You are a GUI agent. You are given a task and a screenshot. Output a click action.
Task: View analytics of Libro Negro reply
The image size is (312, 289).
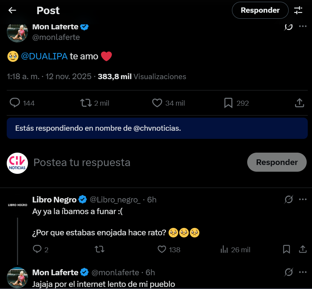point(224,249)
